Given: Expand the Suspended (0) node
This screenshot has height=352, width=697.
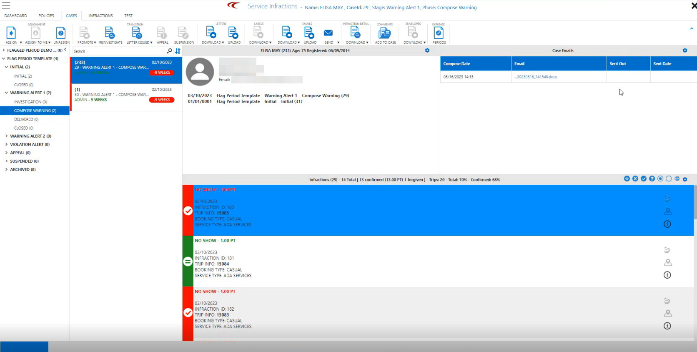Looking at the screenshot, I should click(6, 161).
